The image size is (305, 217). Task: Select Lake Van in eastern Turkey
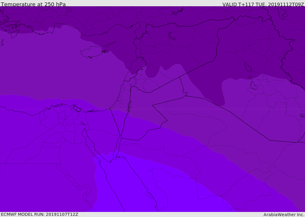[172, 36]
